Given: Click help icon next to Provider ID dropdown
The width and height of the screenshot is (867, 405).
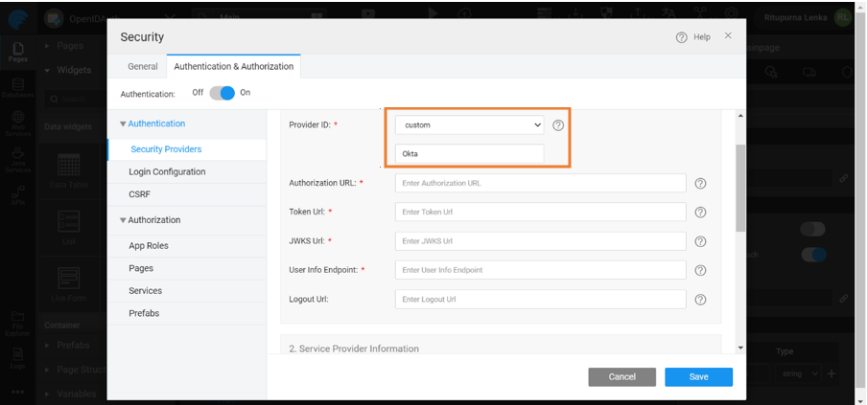Looking at the screenshot, I should [x=558, y=125].
